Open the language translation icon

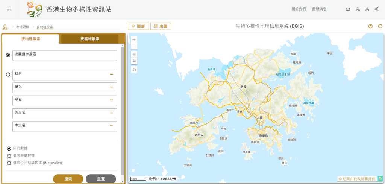(x=358, y=9)
